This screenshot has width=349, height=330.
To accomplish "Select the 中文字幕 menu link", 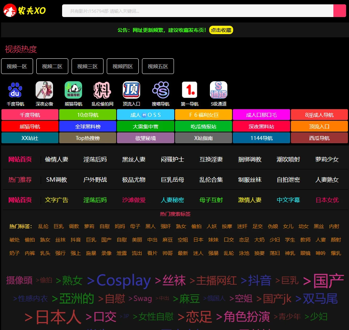I will [288, 200].
